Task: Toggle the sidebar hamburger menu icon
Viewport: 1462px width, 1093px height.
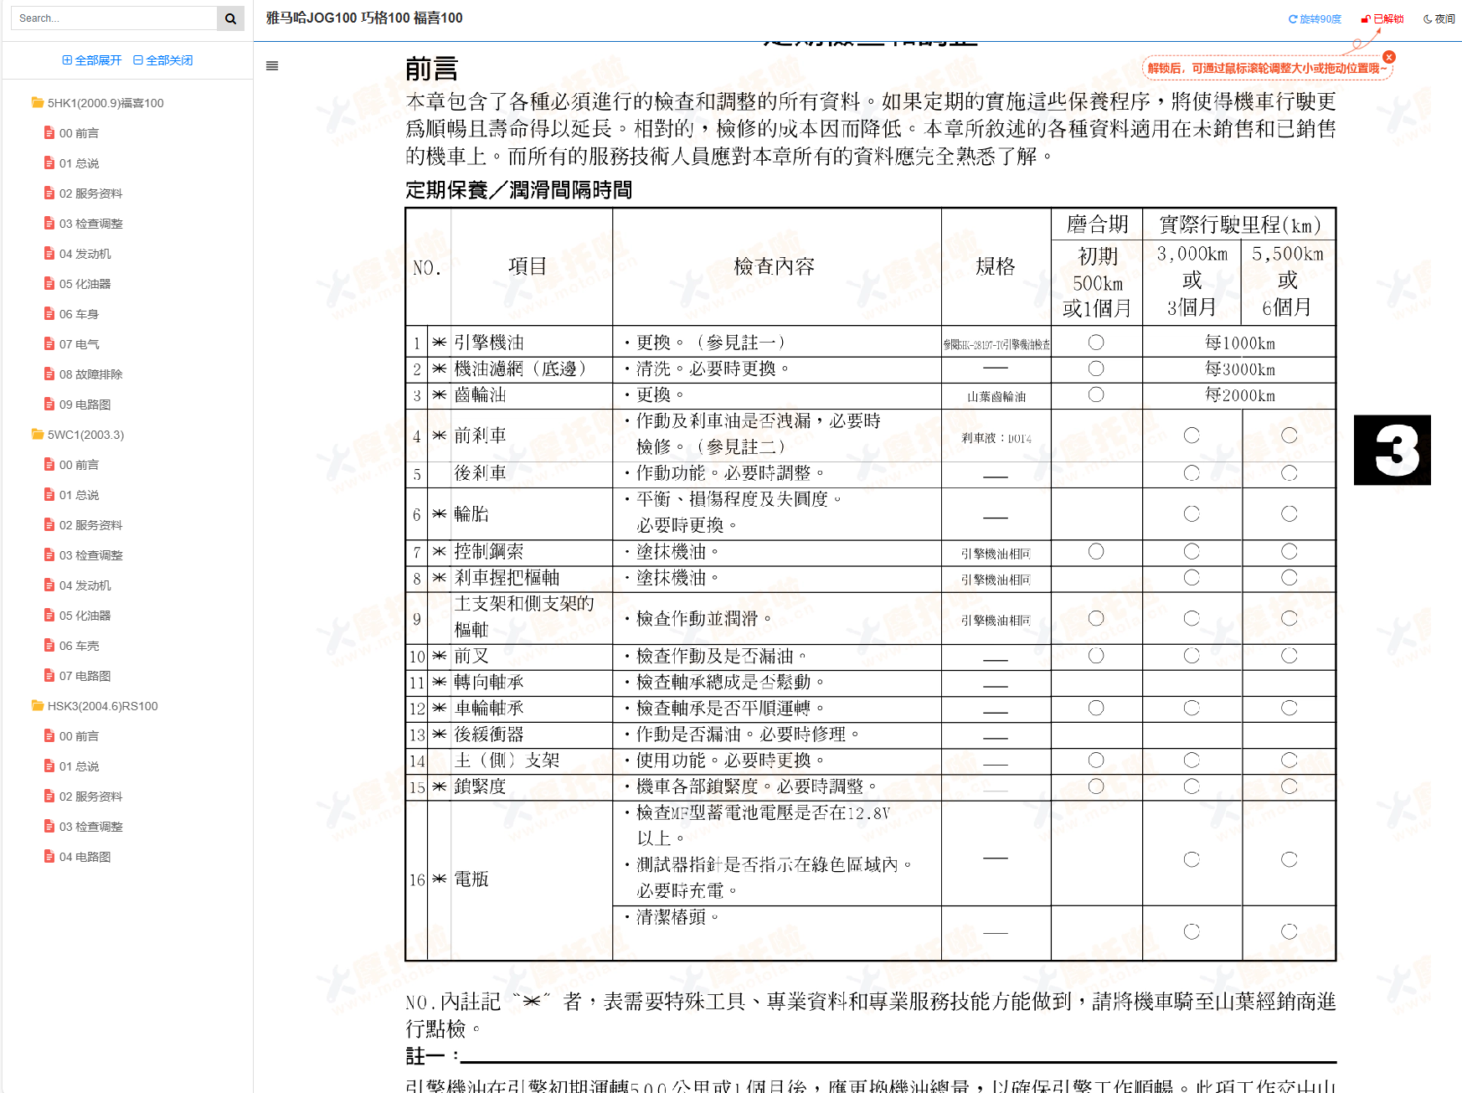Action: click(272, 66)
